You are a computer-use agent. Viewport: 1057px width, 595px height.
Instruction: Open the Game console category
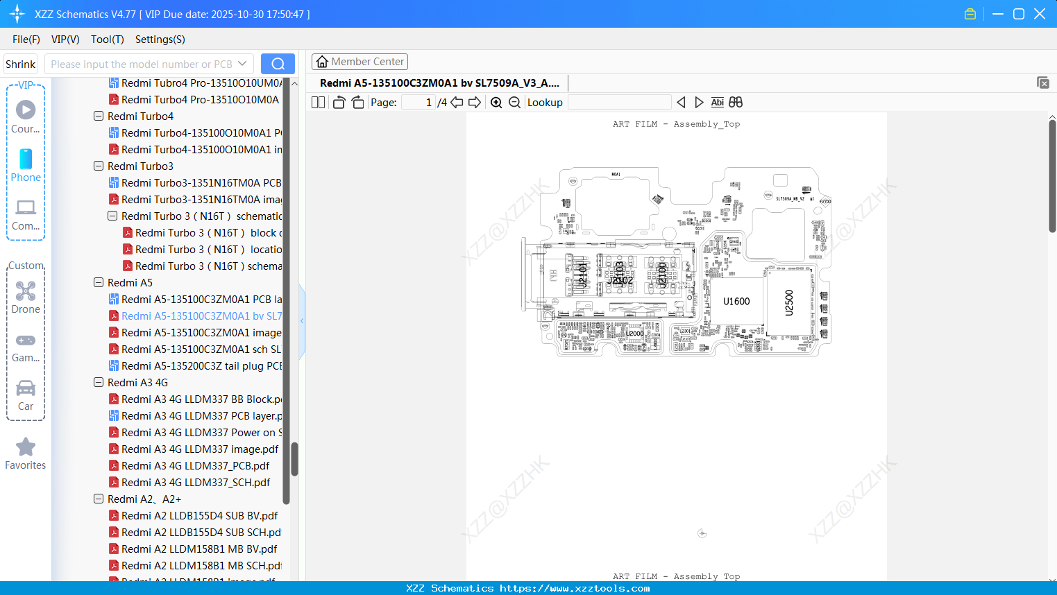(x=26, y=347)
